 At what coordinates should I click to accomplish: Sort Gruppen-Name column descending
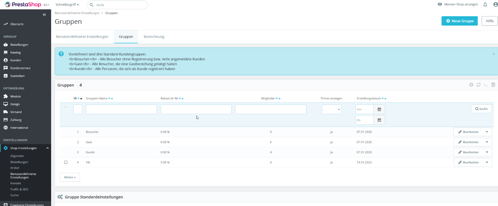coord(109,98)
